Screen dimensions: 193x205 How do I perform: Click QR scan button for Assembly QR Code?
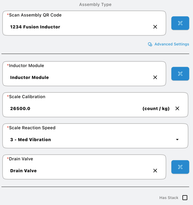coord(180,23)
